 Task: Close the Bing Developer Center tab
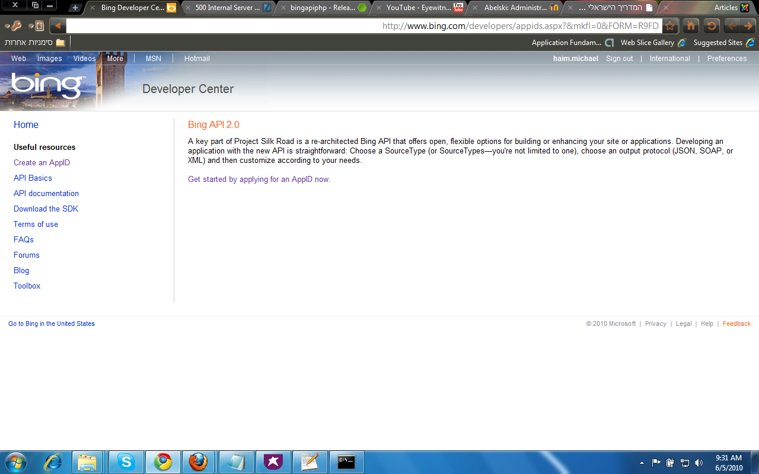[92, 8]
